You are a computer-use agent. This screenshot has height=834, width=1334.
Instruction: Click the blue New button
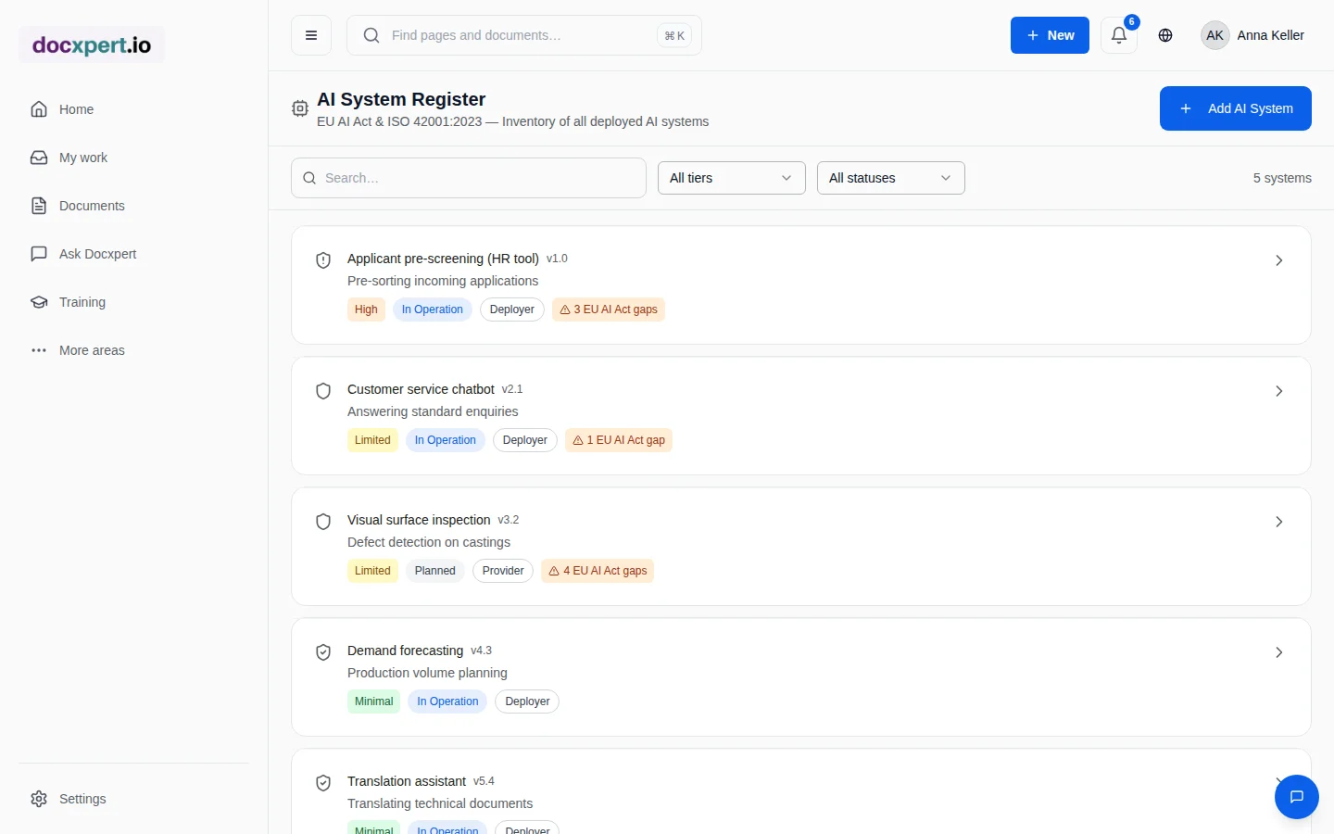point(1050,35)
